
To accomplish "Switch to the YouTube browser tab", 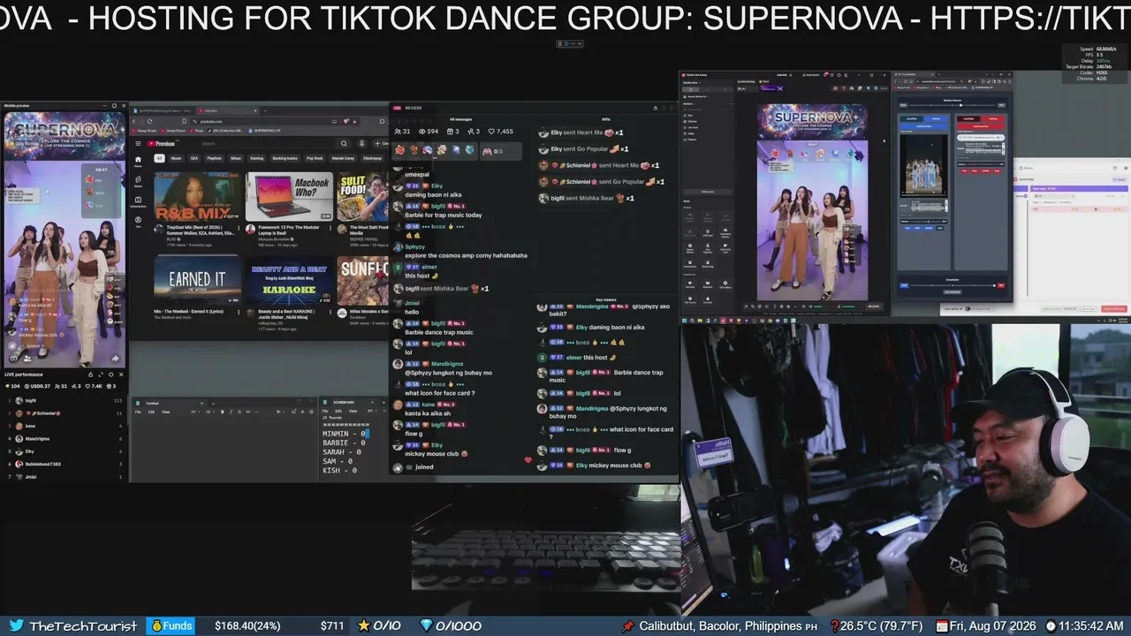I will pos(228,110).
